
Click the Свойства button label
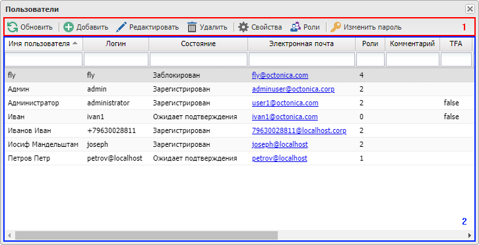click(267, 28)
